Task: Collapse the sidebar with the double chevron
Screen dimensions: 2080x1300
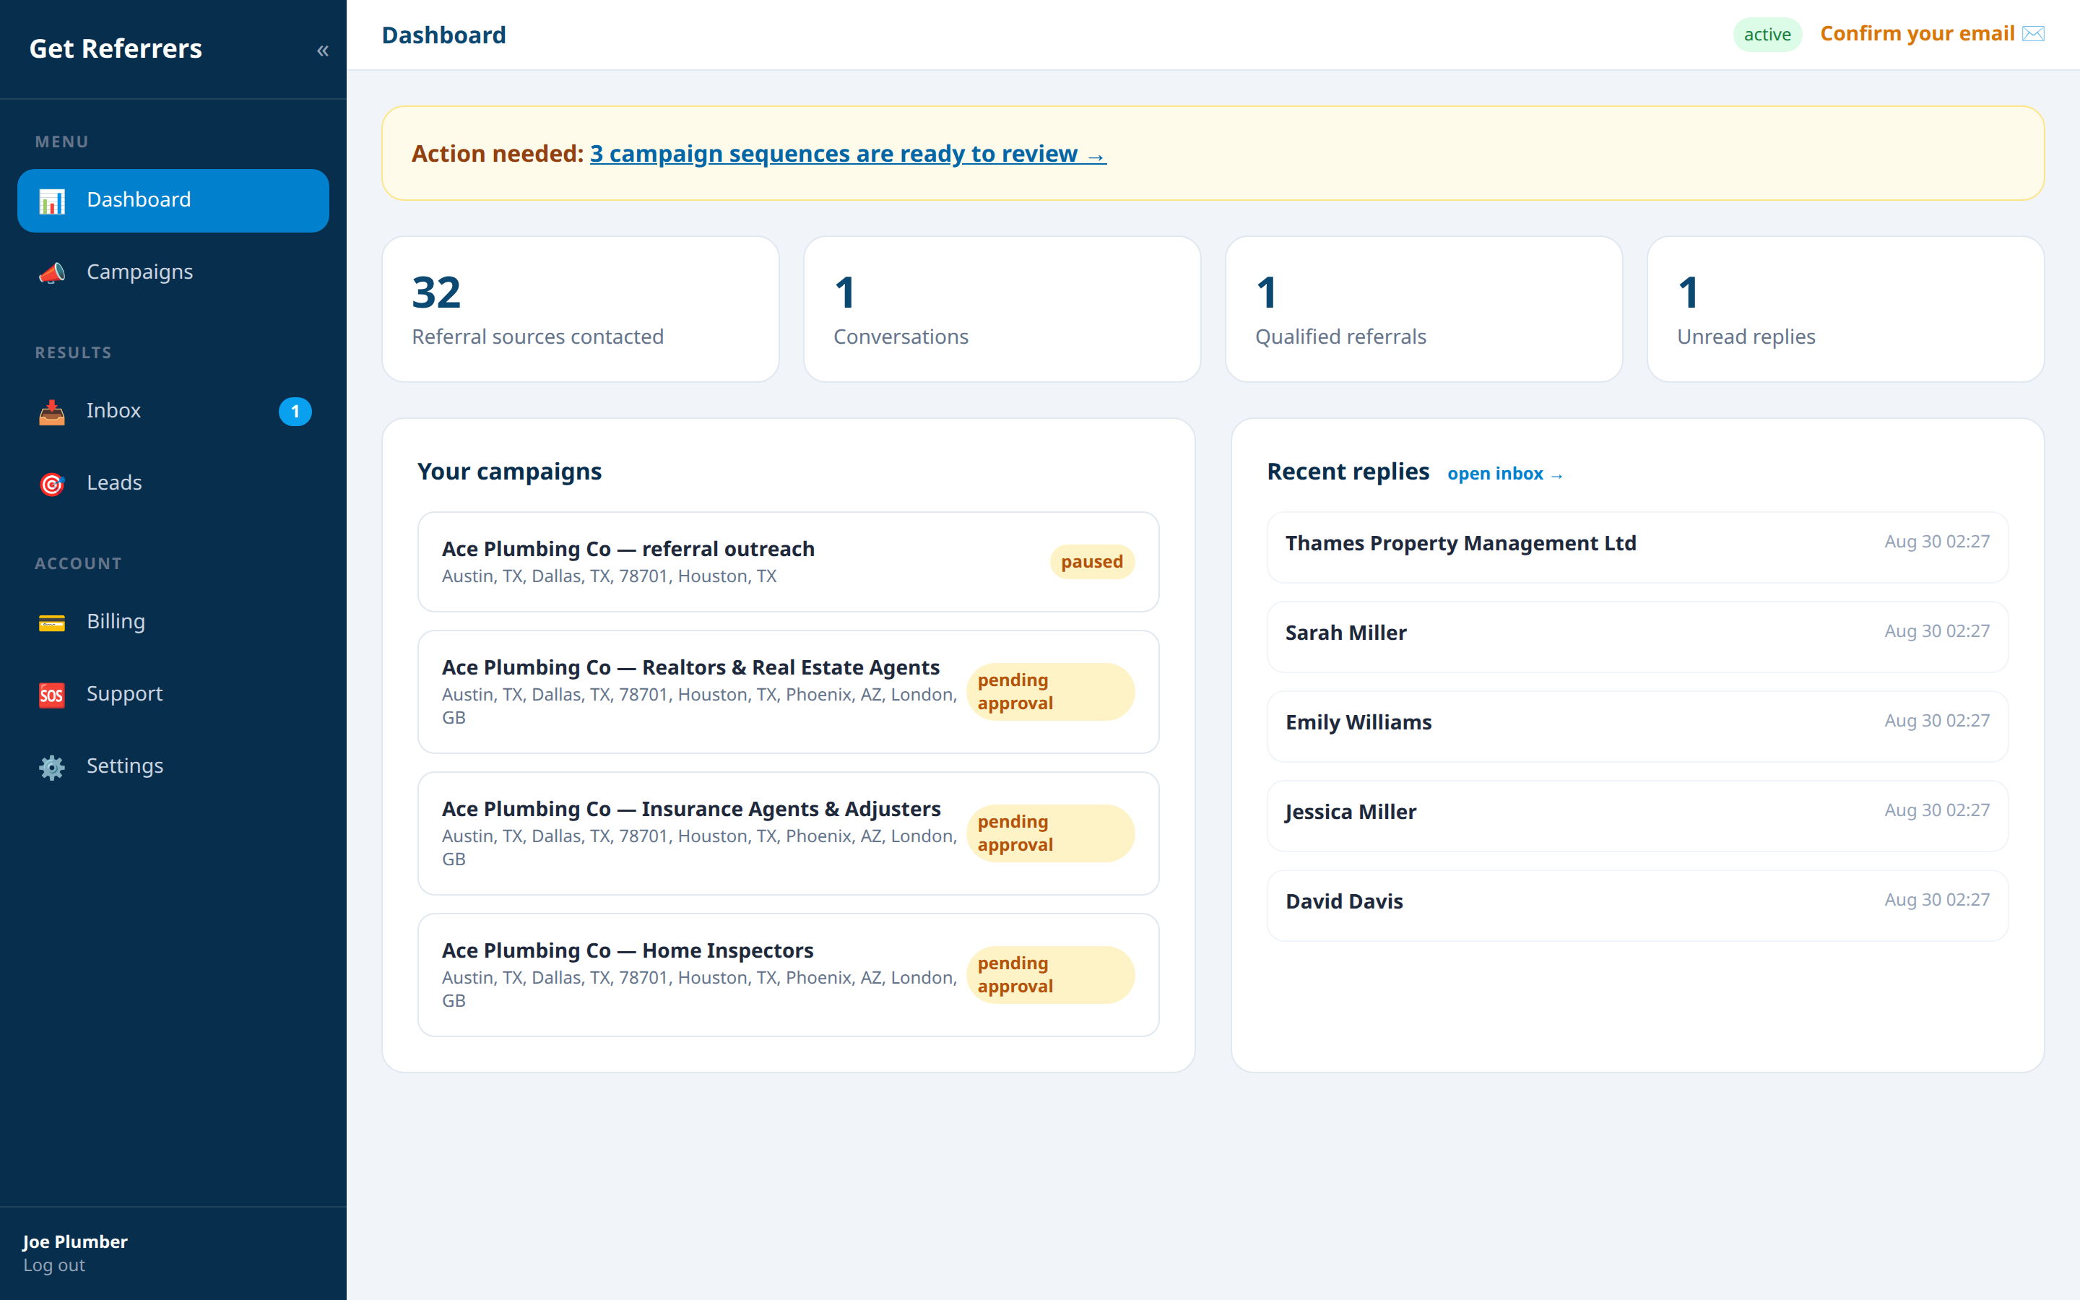Action: click(x=322, y=51)
